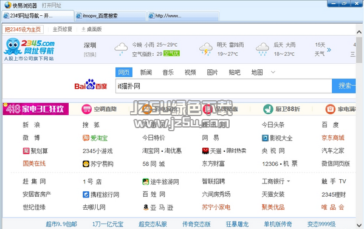
Task: Click tonight's light rain weather icon
Action: tap(121, 49)
